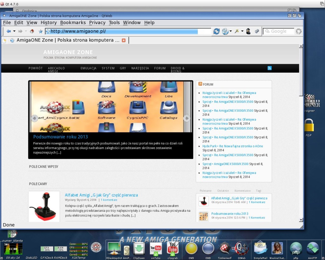Viewport: 325px width, 260px height.
Task: Open the Help menu
Action: click(149, 23)
